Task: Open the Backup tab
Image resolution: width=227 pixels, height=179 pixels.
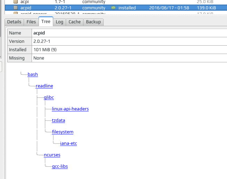Action: pos(94,22)
